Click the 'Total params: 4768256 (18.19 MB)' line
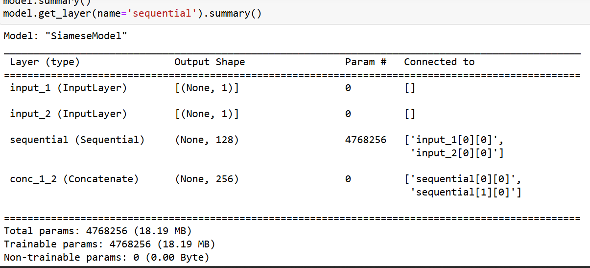 [x=97, y=231]
